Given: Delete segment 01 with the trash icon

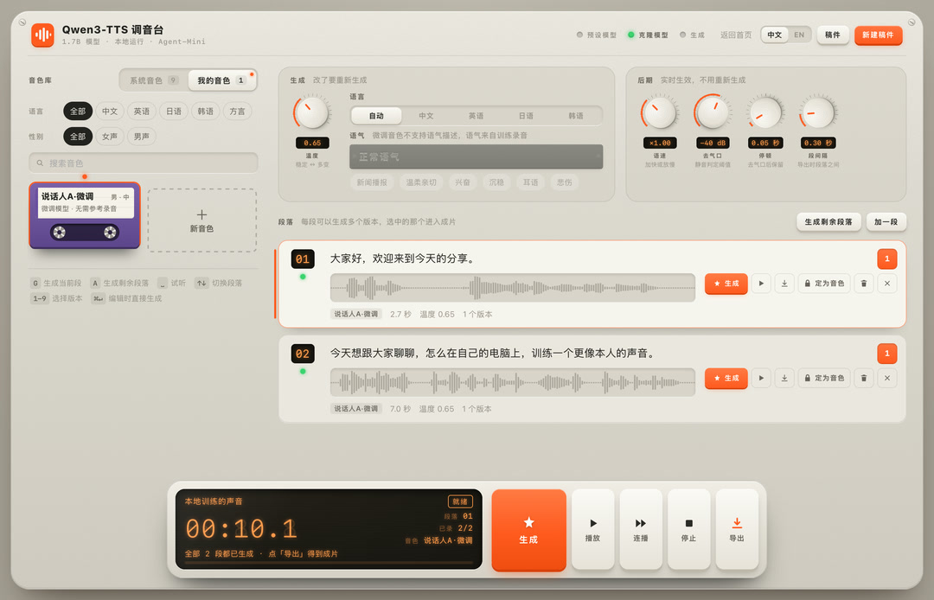Looking at the screenshot, I should (864, 284).
